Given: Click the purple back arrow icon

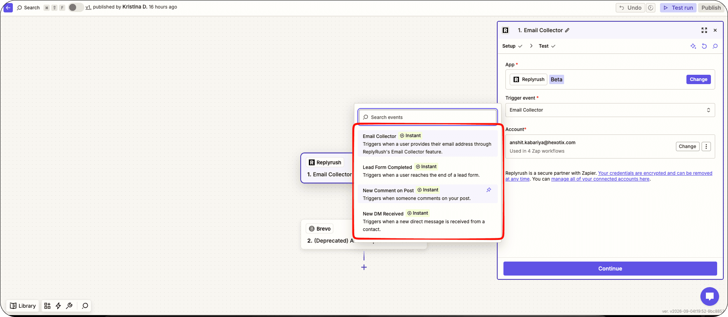Looking at the screenshot, I should click(x=8, y=7).
